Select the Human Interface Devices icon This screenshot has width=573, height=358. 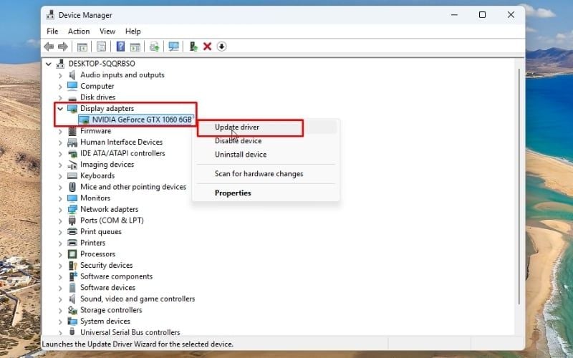click(72, 142)
